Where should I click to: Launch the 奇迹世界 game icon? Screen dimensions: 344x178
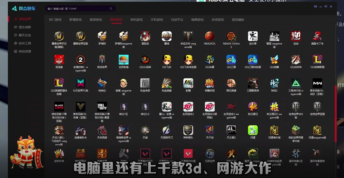click(102, 60)
